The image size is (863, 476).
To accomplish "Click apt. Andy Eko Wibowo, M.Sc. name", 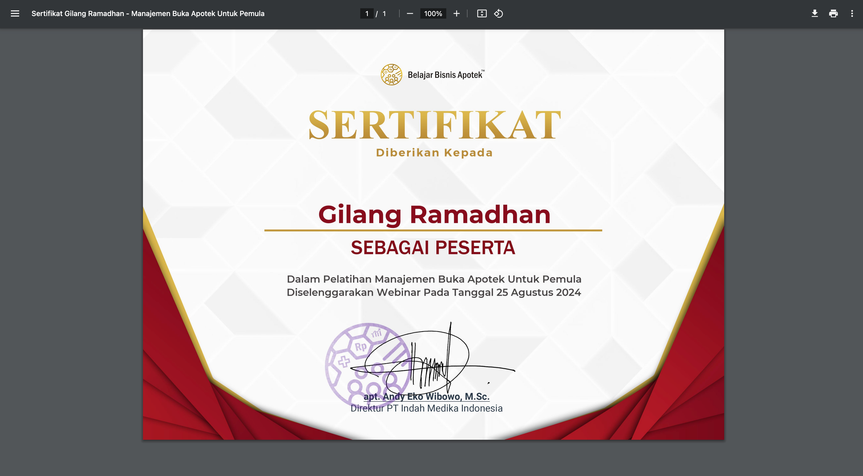I will pos(427,397).
